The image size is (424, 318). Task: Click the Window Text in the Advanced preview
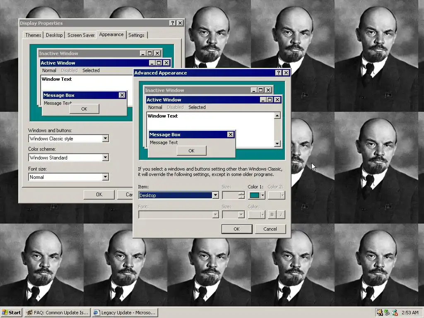point(162,116)
